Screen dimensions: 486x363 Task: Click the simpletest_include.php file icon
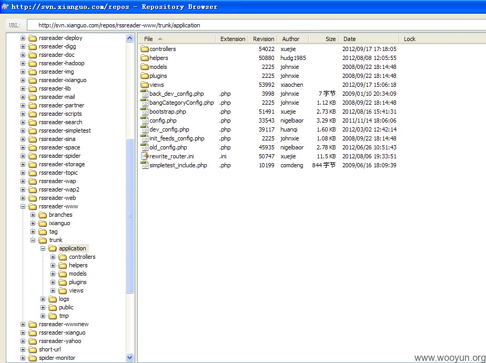145,165
